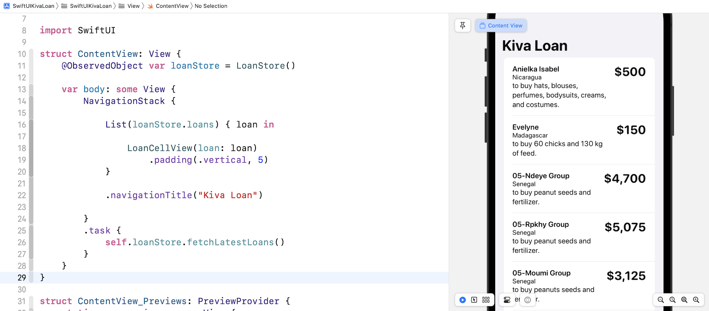
Task: Zoom out the preview canvas
Action: 661,300
